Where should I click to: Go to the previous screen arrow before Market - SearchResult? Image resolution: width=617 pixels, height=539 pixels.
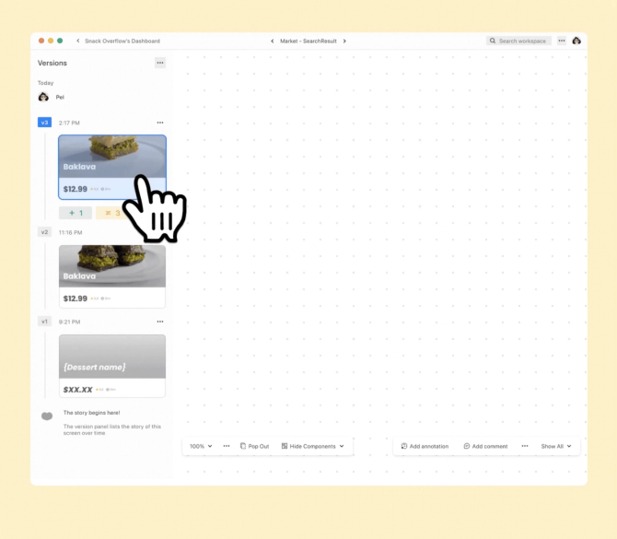(x=272, y=41)
